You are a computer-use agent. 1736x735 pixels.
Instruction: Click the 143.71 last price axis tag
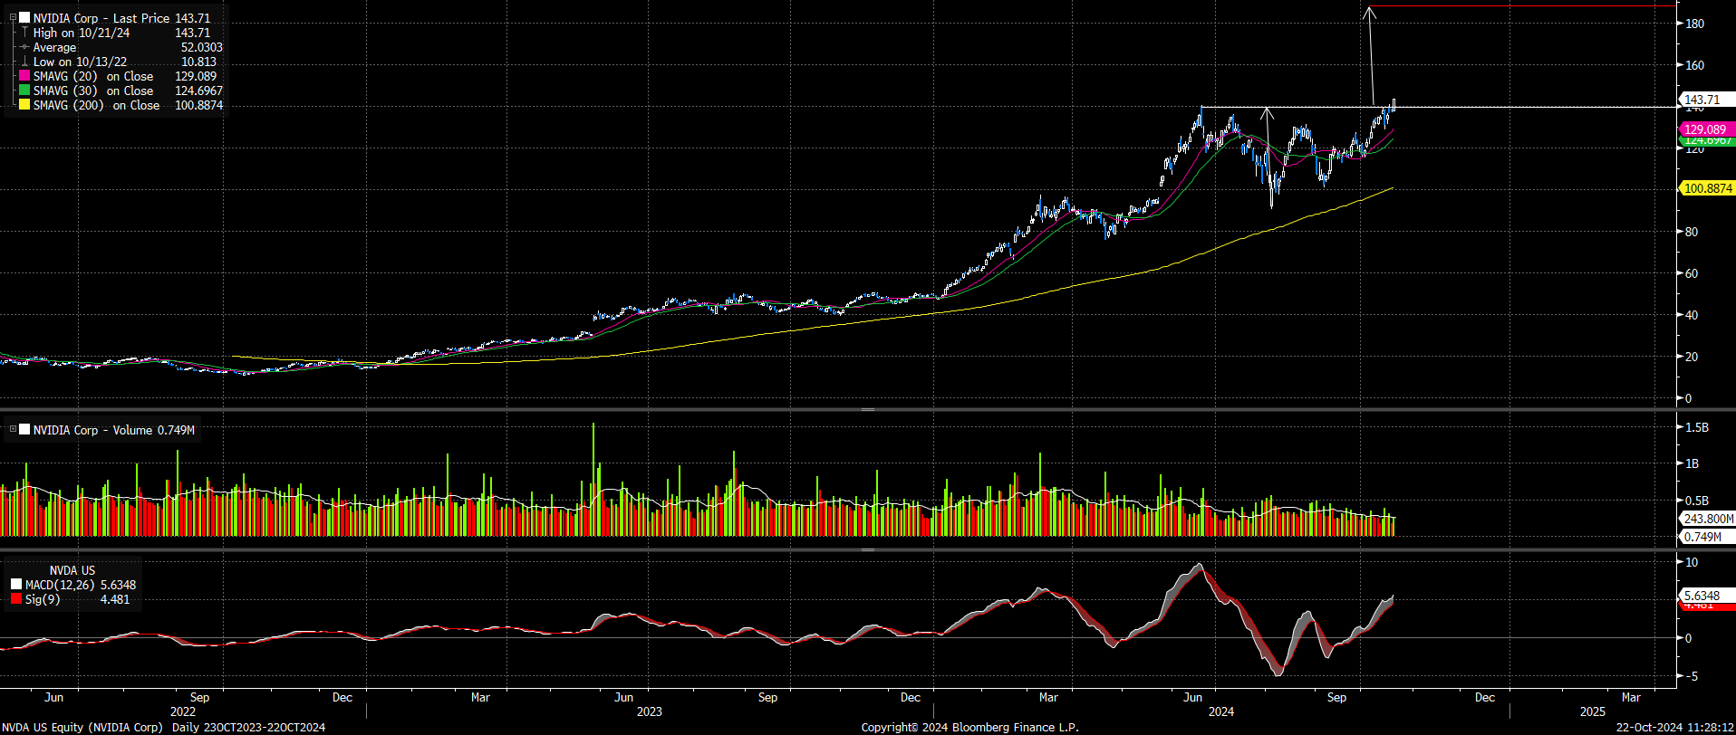pyautogui.click(x=1707, y=100)
